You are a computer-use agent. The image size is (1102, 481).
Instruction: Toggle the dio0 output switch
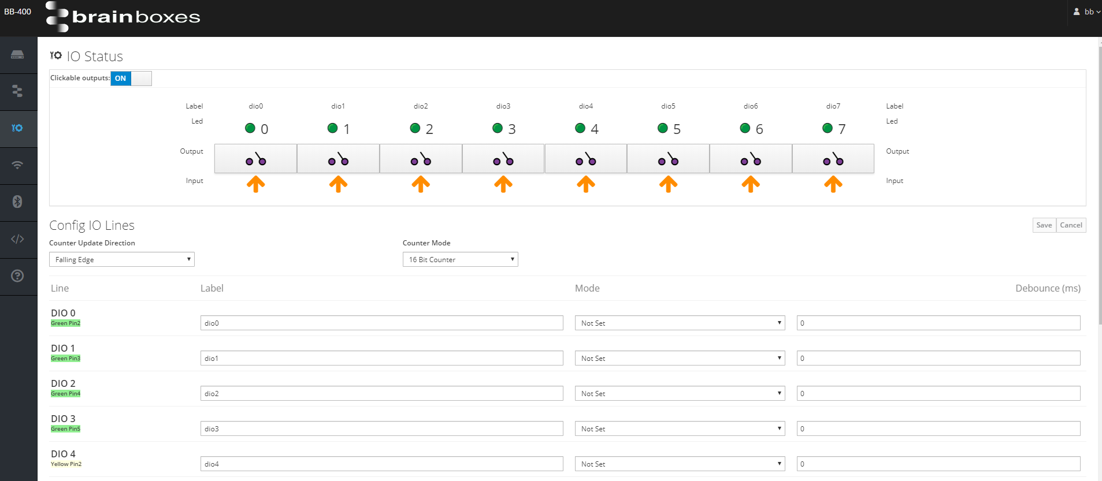point(255,159)
